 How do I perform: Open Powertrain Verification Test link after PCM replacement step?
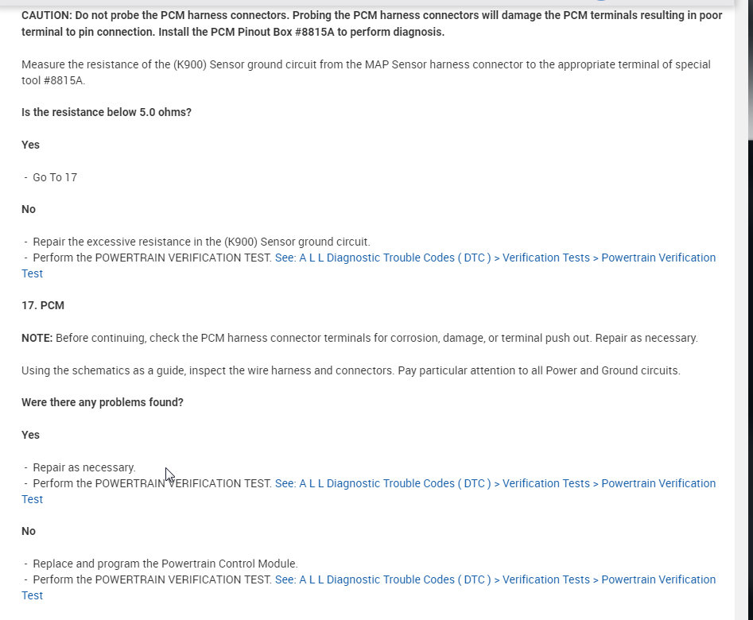pyautogui.click(x=495, y=579)
